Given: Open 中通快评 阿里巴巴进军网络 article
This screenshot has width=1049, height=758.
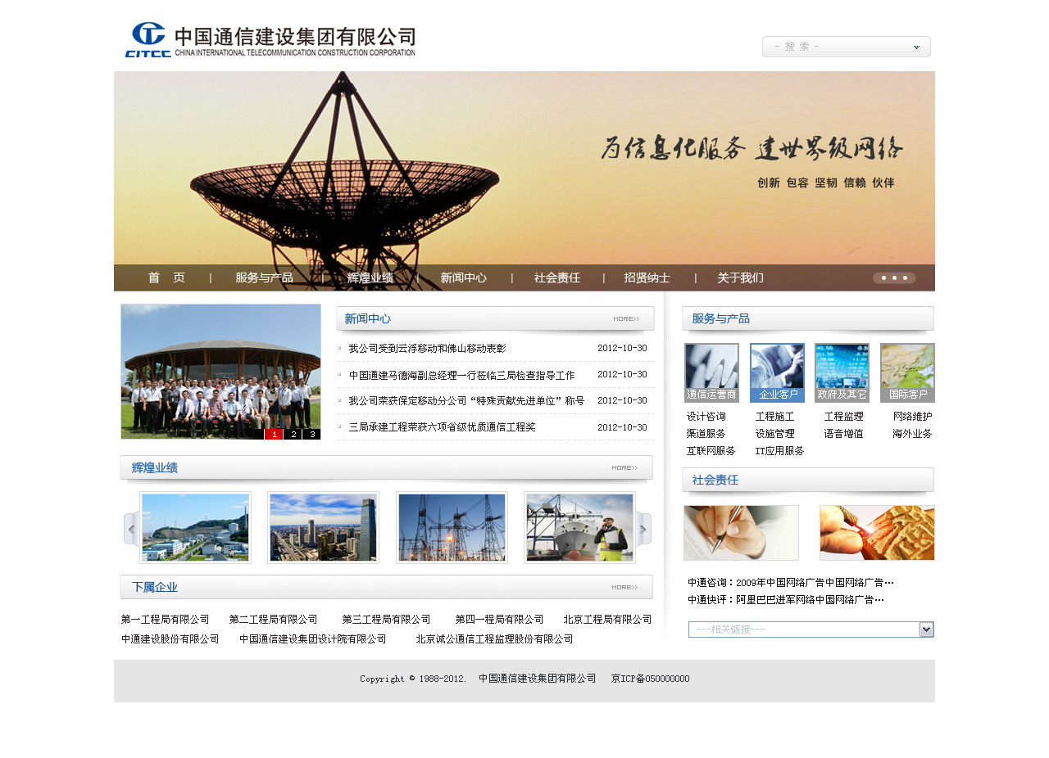Looking at the screenshot, I should 786,600.
